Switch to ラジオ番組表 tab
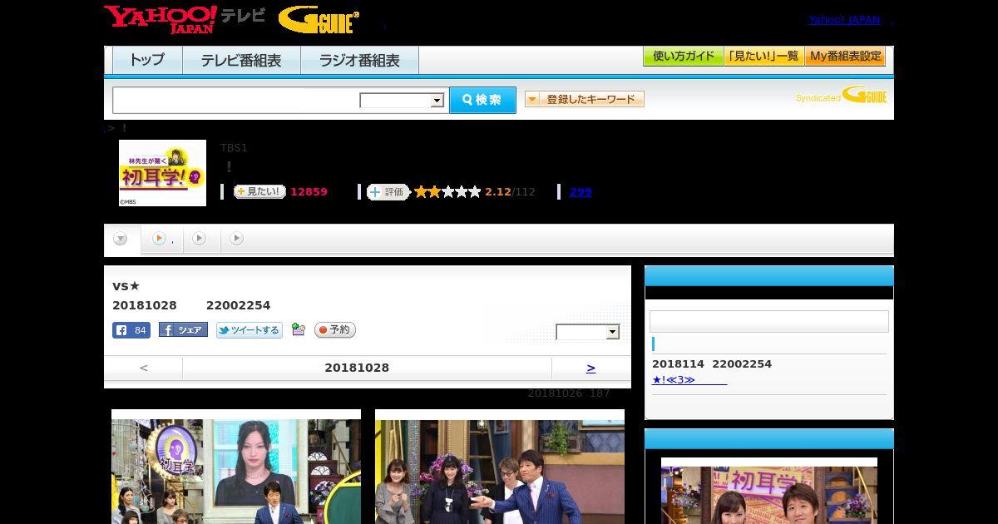This screenshot has width=998, height=524. click(359, 60)
